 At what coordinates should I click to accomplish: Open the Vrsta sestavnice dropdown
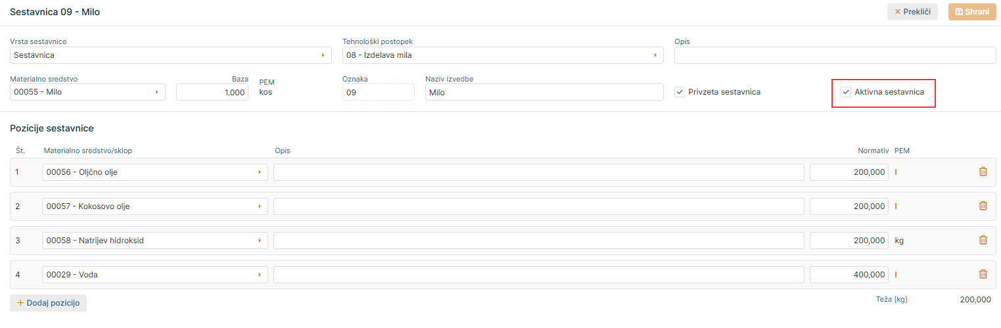pyautogui.click(x=170, y=55)
